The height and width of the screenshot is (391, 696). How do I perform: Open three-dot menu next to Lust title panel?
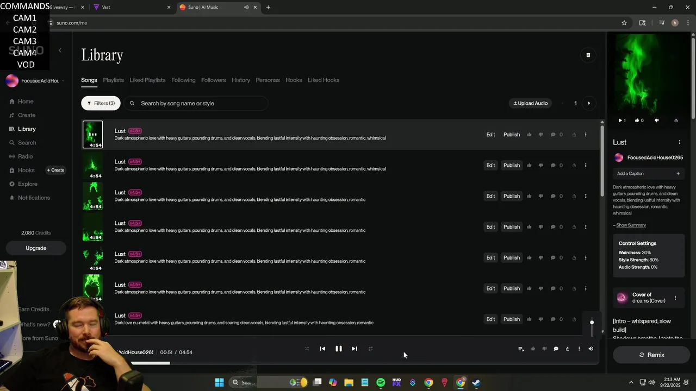click(x=679, y=142)
